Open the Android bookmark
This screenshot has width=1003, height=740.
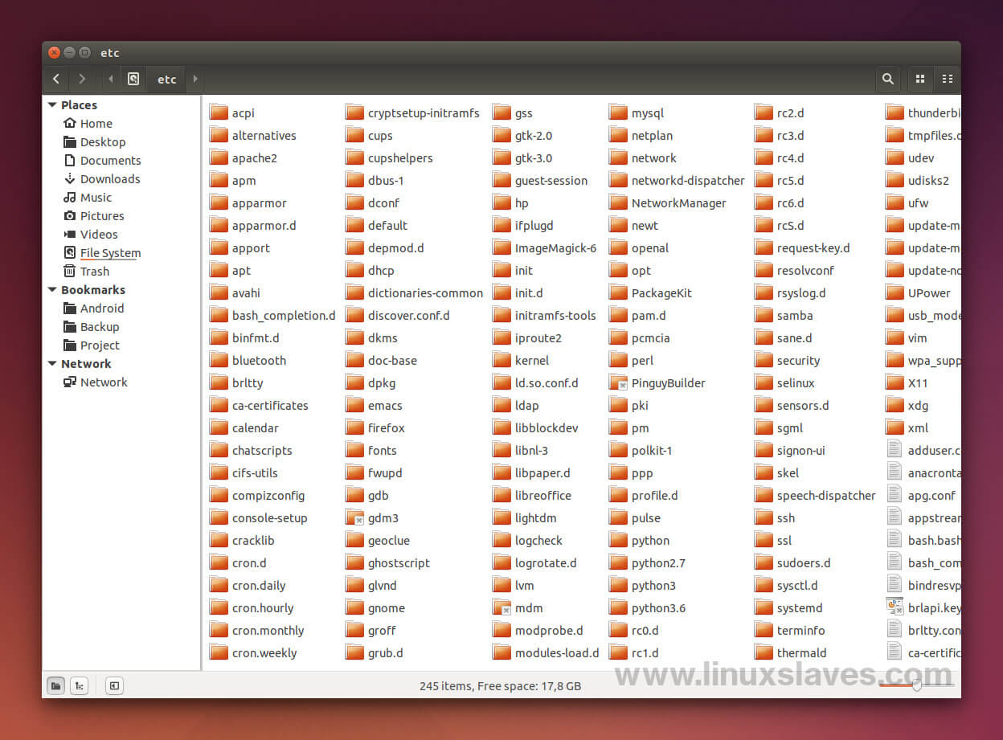pyautogui.click(x=101, y=309)
